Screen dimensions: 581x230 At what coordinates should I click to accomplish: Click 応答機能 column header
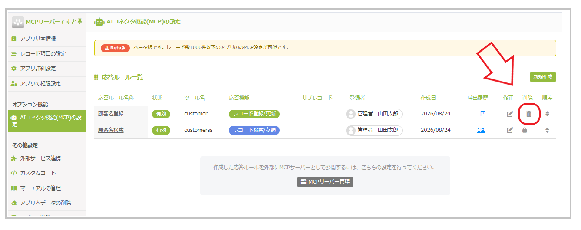[239, 98]
